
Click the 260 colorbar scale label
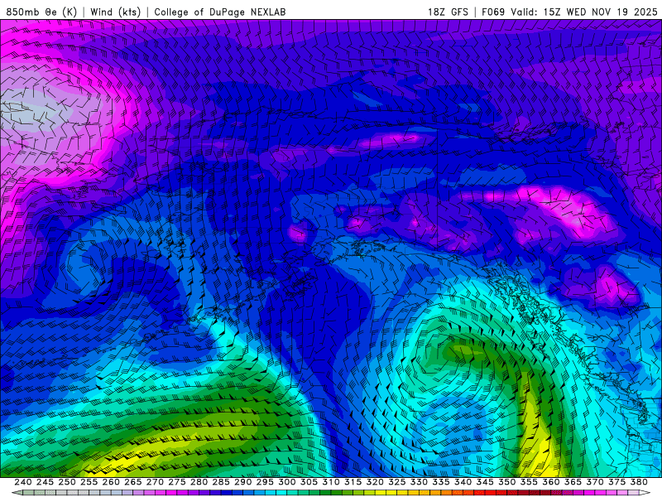coord(111,482)
